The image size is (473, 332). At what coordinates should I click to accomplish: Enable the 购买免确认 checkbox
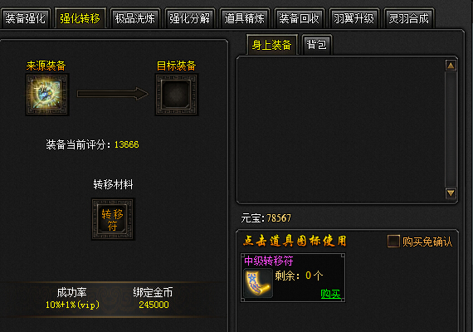(393, 242)
